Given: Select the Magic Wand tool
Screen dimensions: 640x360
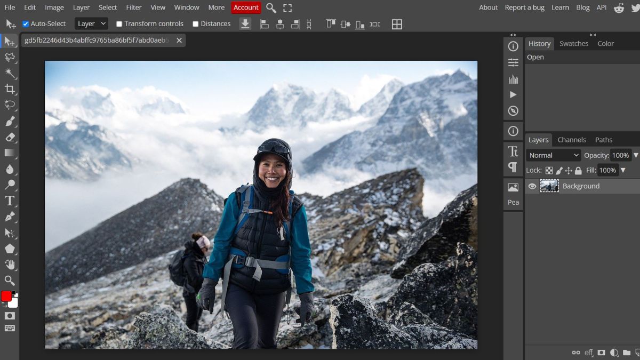Looking at the screenshot, I should [x=10, y=73].
